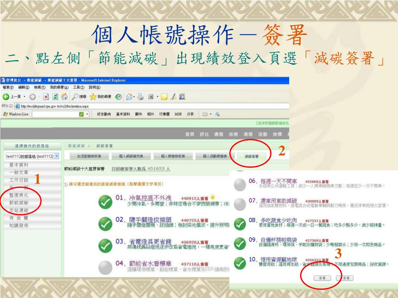Viewport: 398px width, 298px height.
Task: Check item 07 選車用車助減碳
Action: point(240,204)
